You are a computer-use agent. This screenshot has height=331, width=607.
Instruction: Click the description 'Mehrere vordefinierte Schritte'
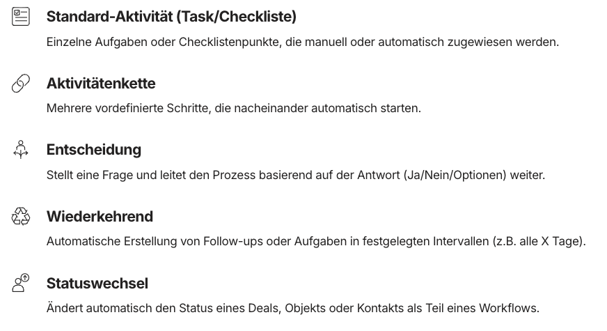pyautogui.click(x=233, y=109)
